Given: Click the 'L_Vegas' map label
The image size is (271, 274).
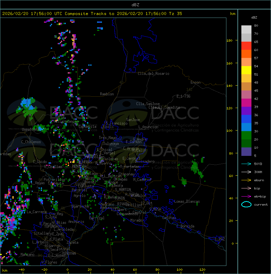Looking at the screenshot, I should [38, 183].
